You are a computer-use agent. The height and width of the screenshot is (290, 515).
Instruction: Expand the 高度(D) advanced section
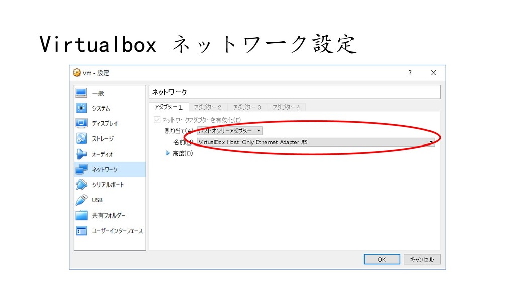pyautogui.click(x=168, y=153)
